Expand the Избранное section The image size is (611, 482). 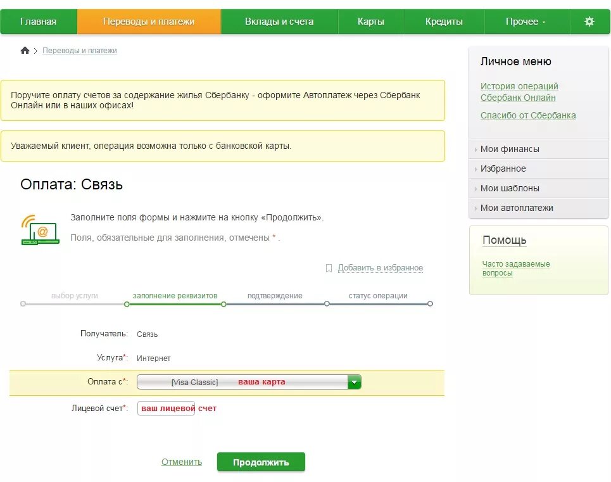point(539,168)
